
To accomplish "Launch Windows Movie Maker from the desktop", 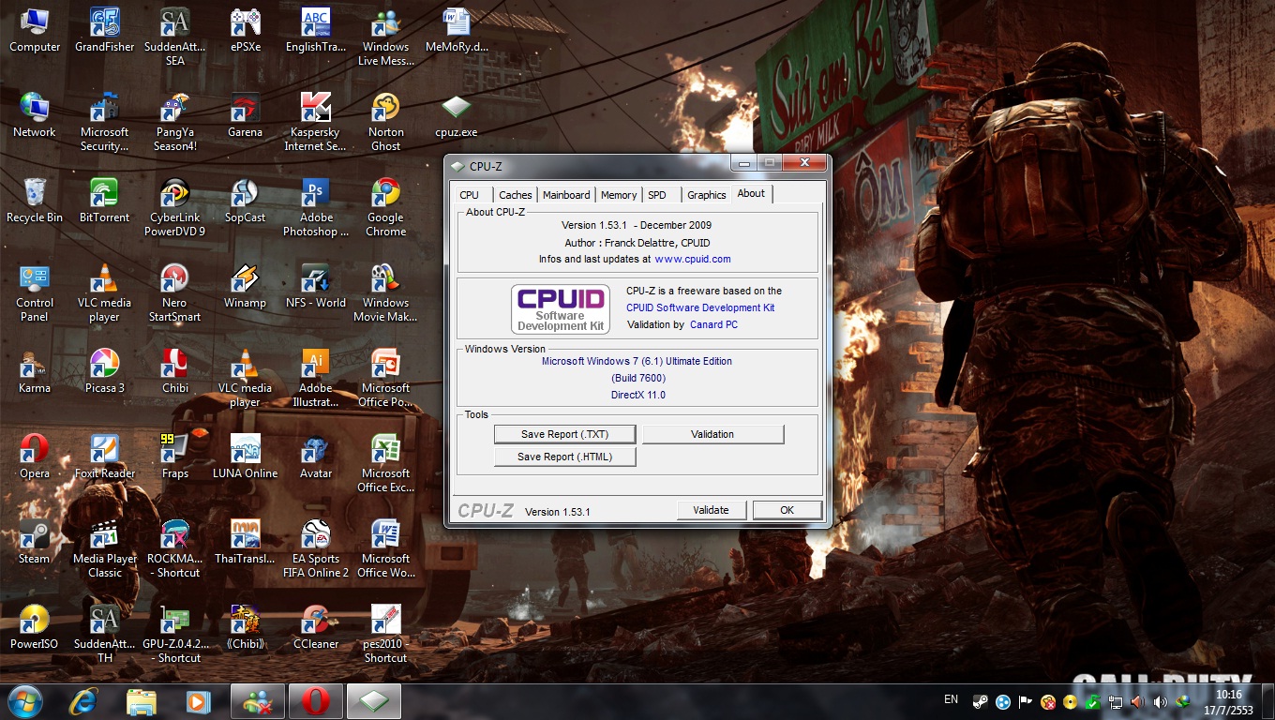I will 385,292.
